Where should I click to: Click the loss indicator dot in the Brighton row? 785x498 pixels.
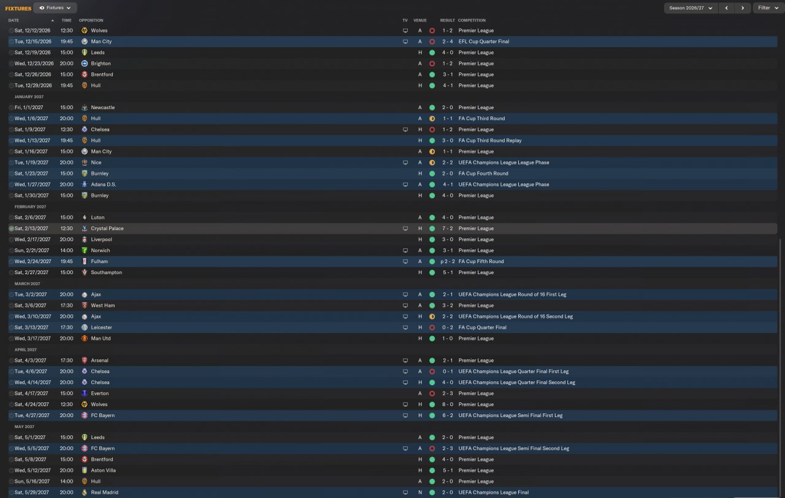coord(432,64)
